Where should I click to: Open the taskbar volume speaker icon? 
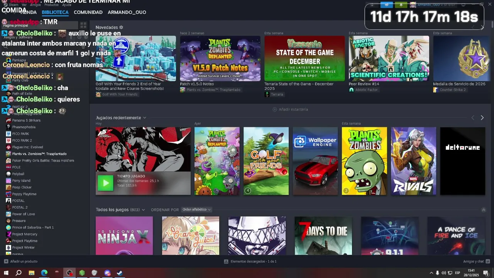[x=443, y=273]
